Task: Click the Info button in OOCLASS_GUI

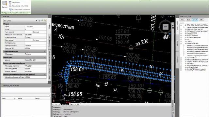Action: pos(201,20)
